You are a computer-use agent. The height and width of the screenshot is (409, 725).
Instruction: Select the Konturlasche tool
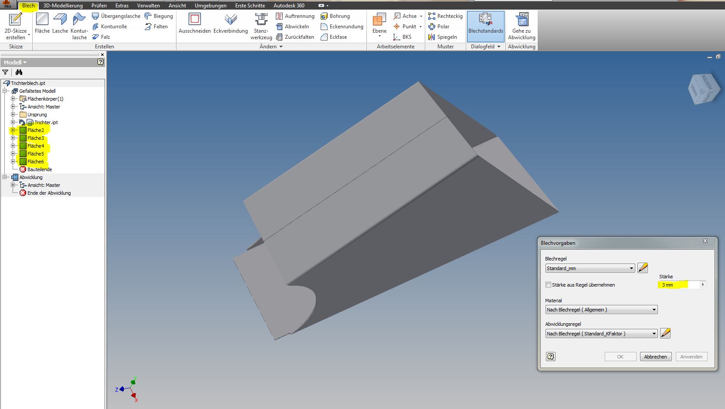pyautogui.click(x=79, y=26)
